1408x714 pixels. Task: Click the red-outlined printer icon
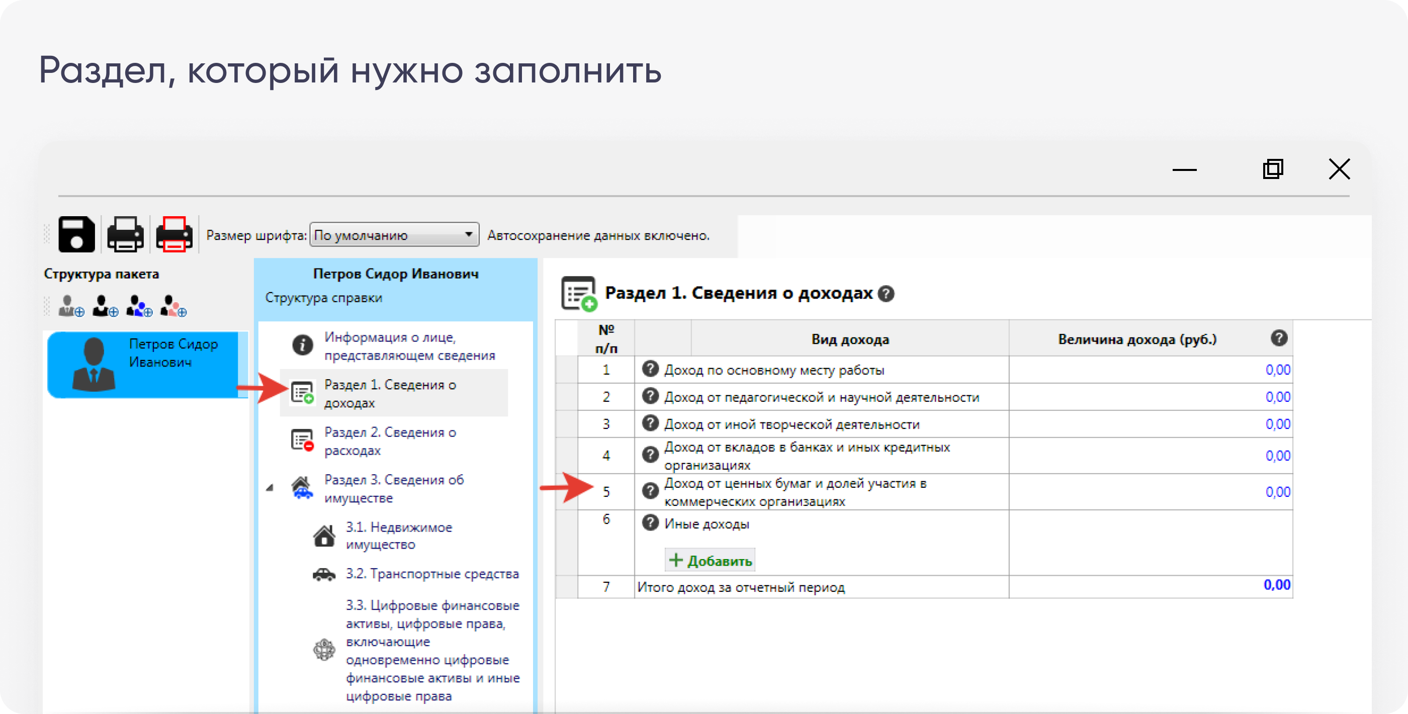174,234
